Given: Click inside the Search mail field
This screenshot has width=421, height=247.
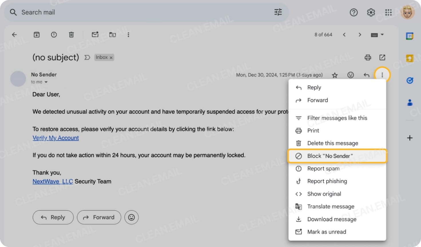Looking at the screenshot, I should (114, 12).
